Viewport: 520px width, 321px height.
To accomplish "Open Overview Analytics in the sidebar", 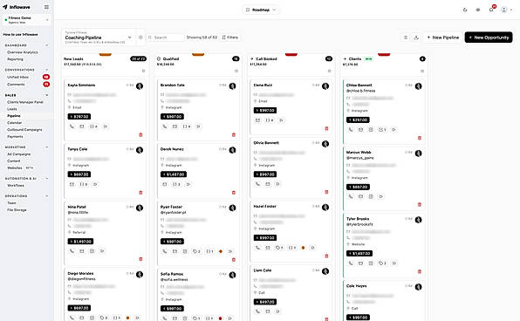I will 23,52.
